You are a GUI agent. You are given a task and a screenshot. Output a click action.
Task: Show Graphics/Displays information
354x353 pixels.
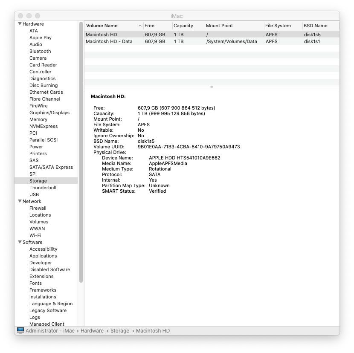click(49, 113)
